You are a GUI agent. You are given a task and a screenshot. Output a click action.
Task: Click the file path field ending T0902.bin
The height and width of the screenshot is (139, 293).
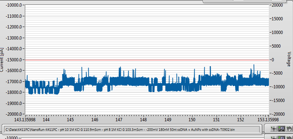tap(132, 129)
